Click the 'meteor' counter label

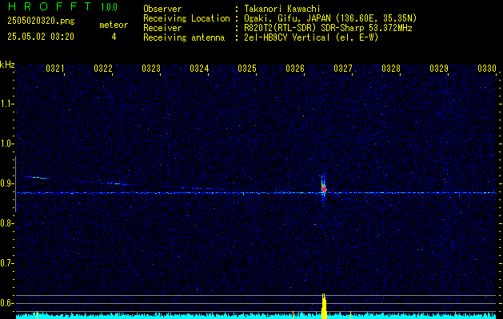point(114,25)
